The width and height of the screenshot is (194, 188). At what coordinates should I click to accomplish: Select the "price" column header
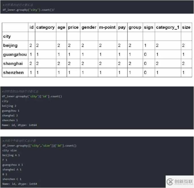click(x=73, y=27)
